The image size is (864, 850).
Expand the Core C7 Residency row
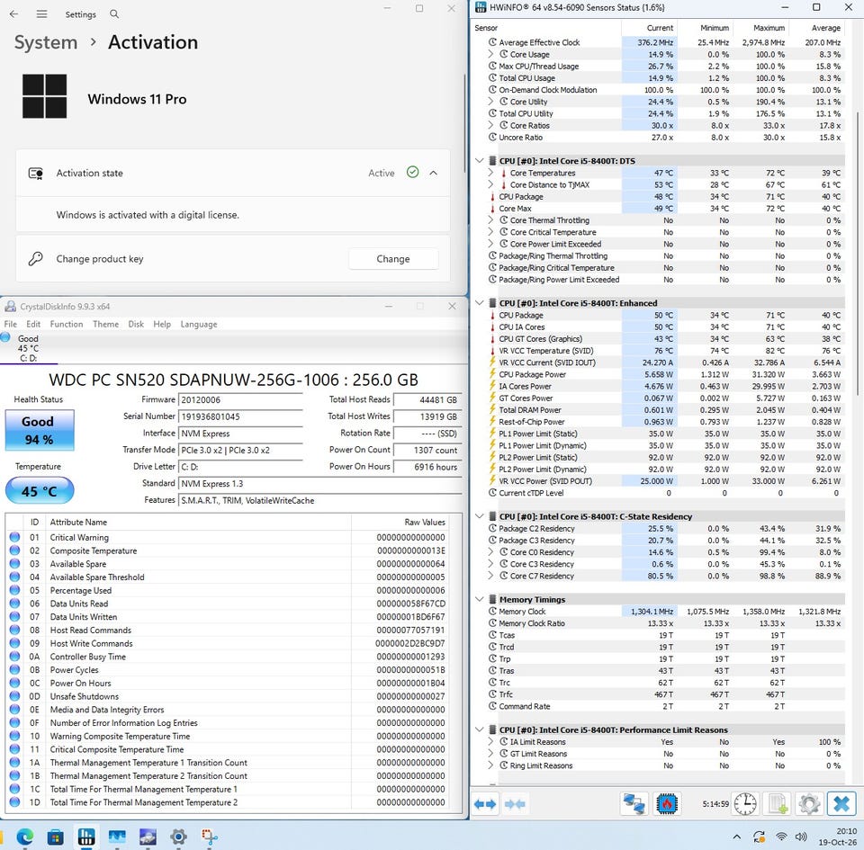coord(490,576)
